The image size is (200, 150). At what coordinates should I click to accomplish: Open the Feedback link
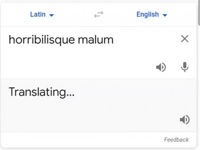176,140
